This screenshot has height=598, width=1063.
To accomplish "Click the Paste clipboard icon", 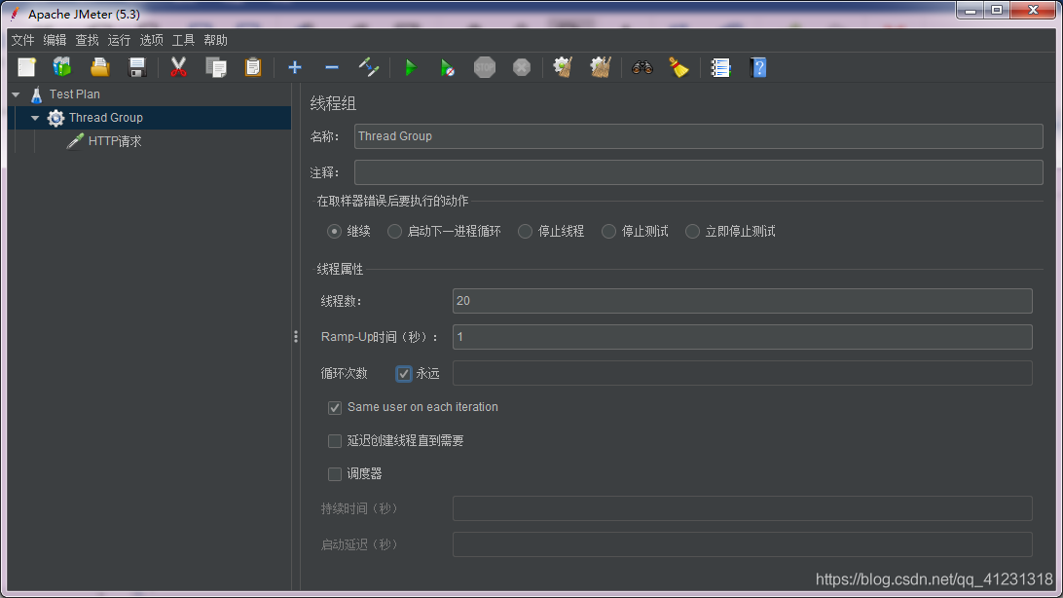I will [x=253, y=67].
